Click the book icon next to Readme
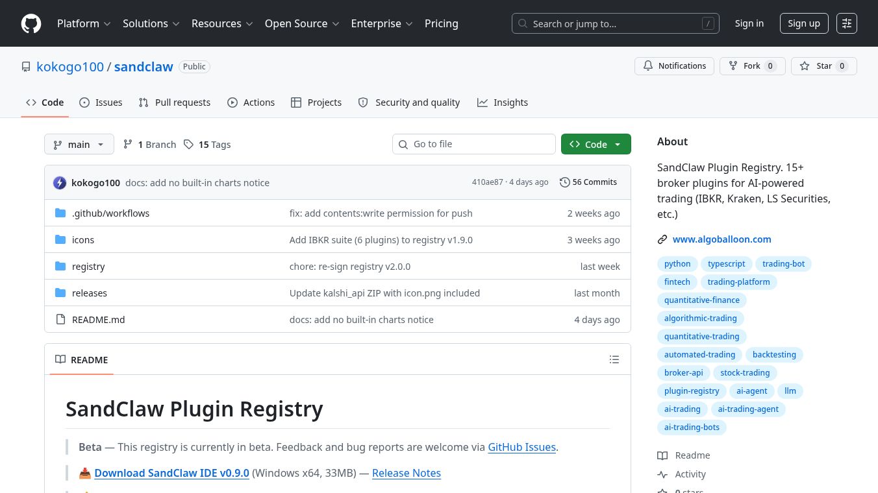The width and height of the screenshot is (878, 493). pos(662,455)
